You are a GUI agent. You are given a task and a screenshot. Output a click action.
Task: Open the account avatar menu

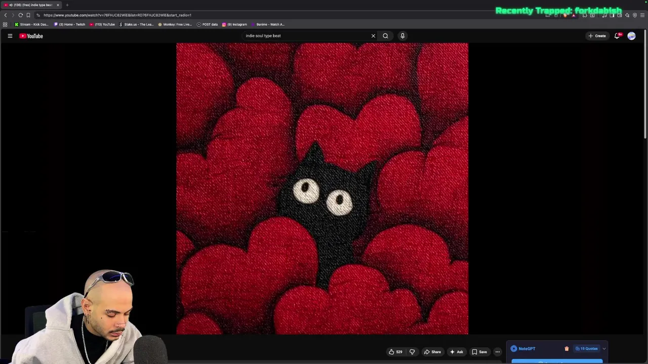point(631,36)
